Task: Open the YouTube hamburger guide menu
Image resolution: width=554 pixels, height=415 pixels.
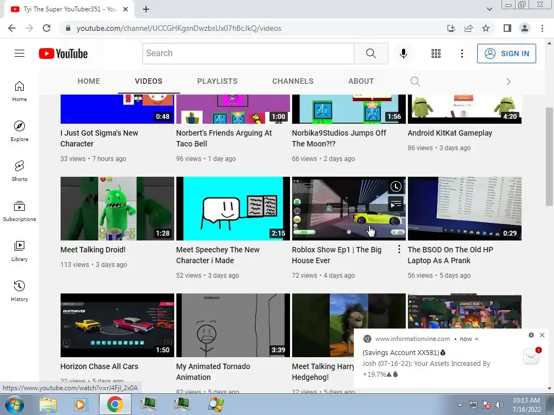Action: [x=19, y=53]
